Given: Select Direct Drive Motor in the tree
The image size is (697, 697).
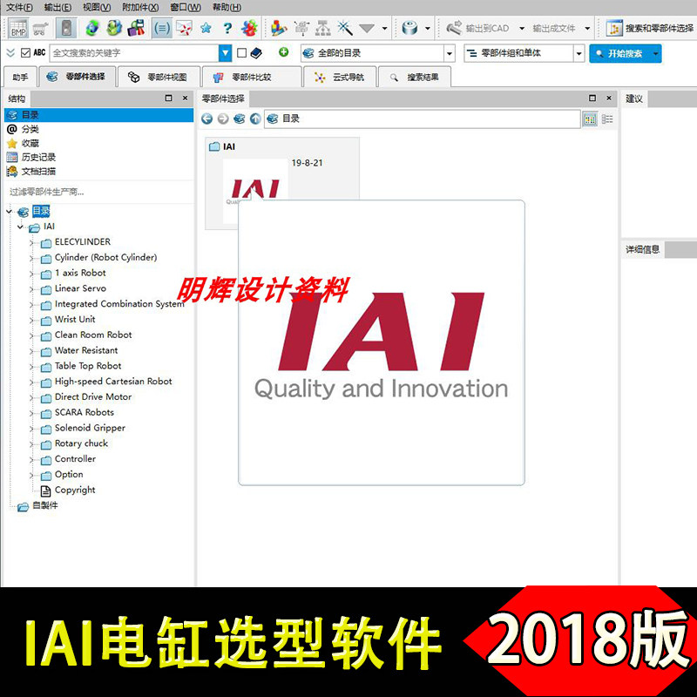Looking at the screenshot, I should [93, 397].
